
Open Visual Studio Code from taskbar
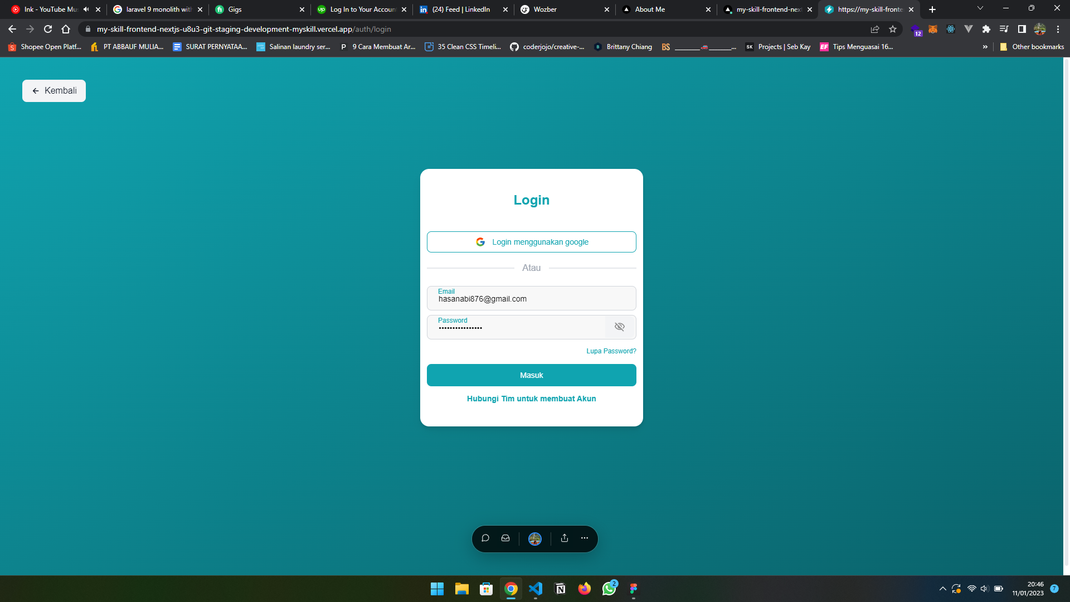[536, 589]
